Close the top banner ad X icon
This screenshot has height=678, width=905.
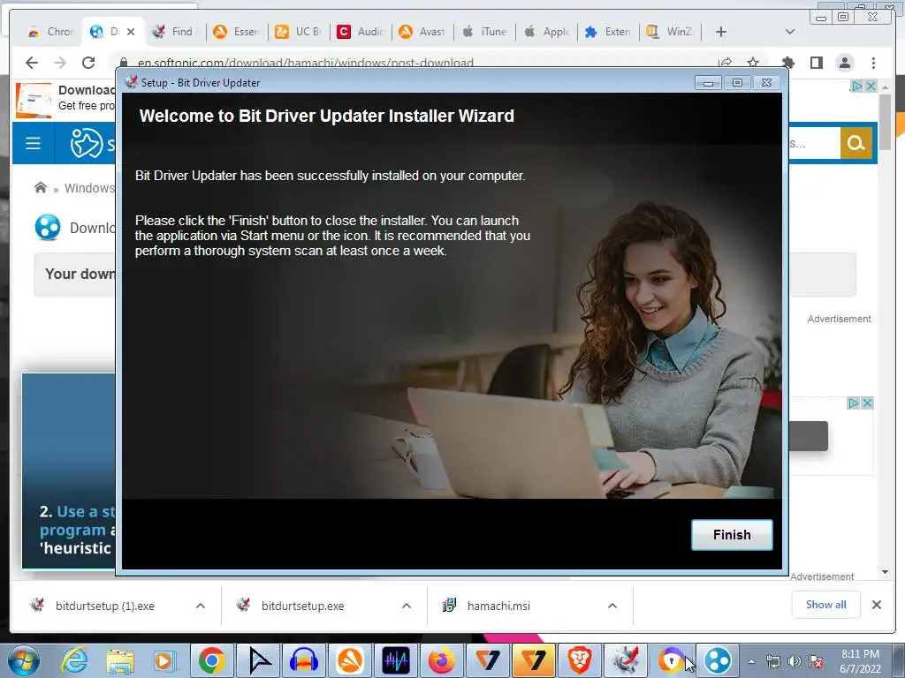point(871,86)
